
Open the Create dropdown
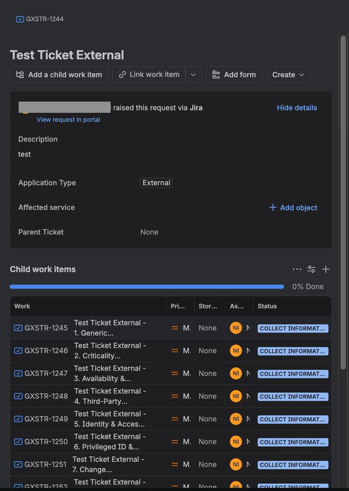[288, 74]
